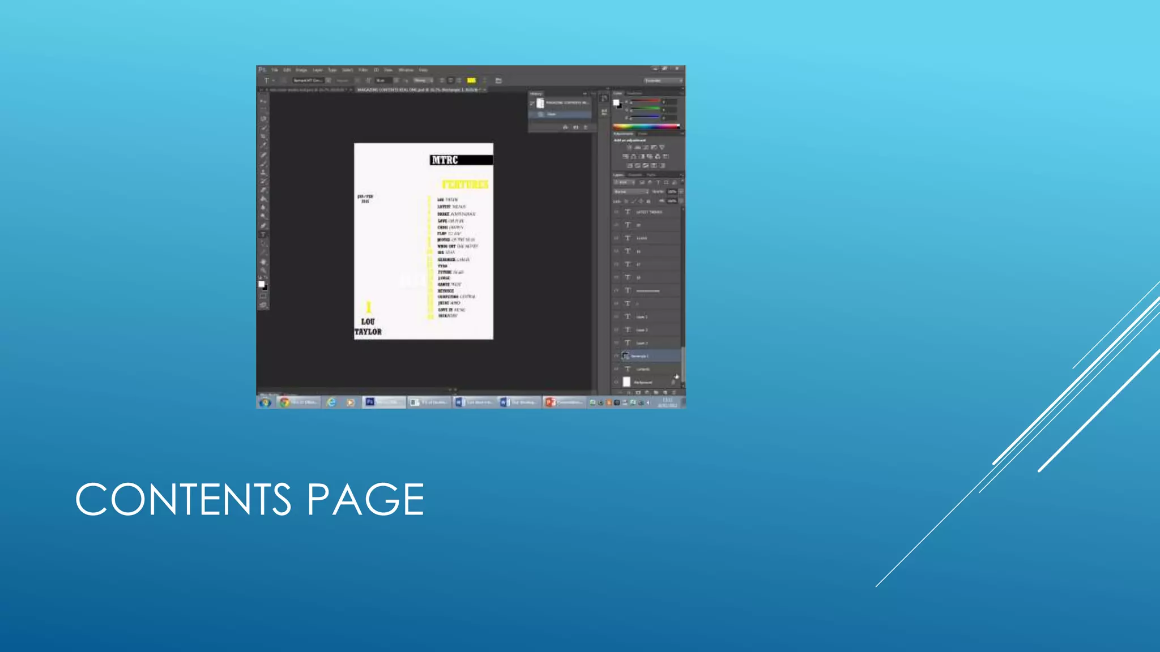
Task: Click yellow text color swatch in options bar
Action: tap(471, 80)
